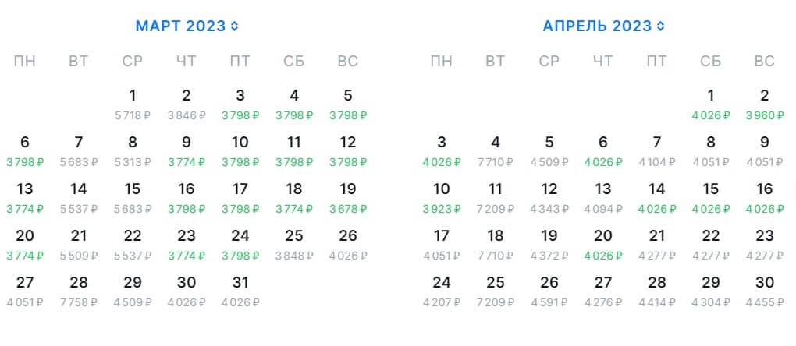Select April 20 priced 4026 ₽
The height and width of the screenshot is (346, 796).
click(603, 244)
